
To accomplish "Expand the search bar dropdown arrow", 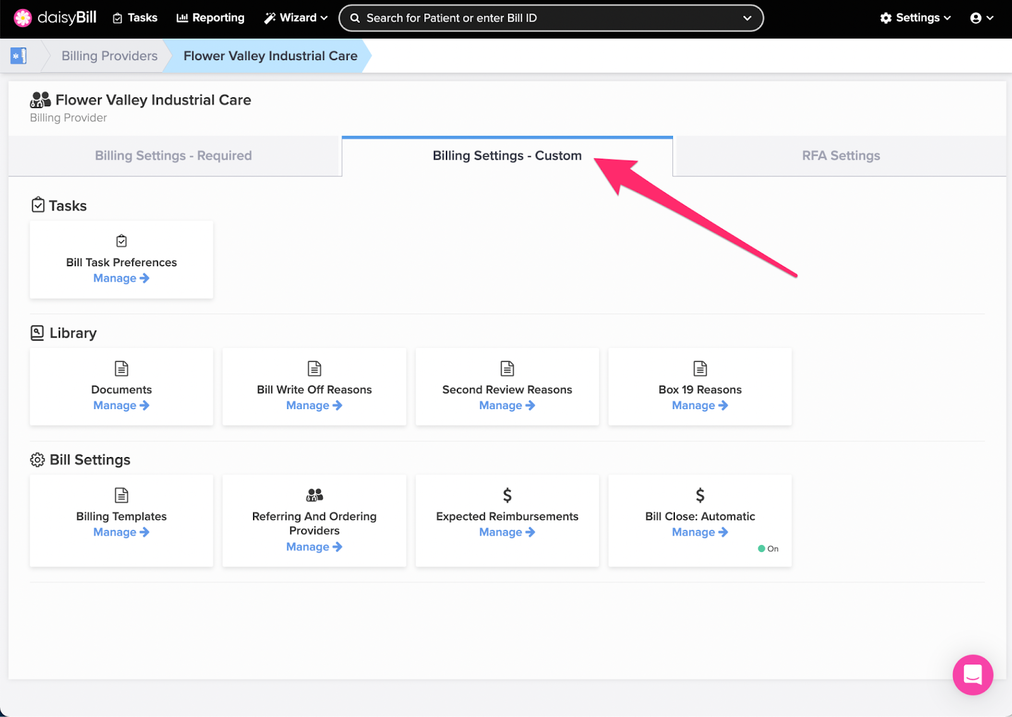I will point(747,18).
